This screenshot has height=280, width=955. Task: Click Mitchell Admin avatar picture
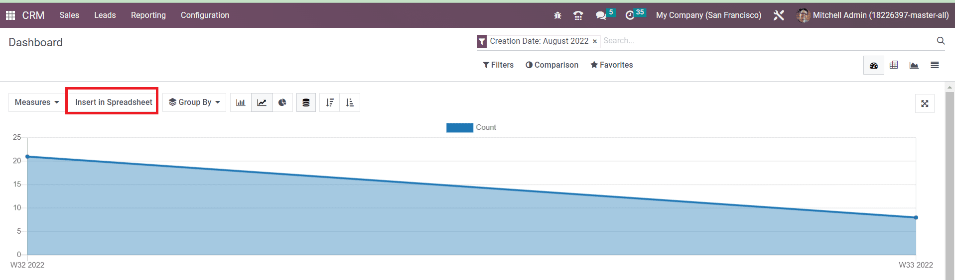(803, 15)
